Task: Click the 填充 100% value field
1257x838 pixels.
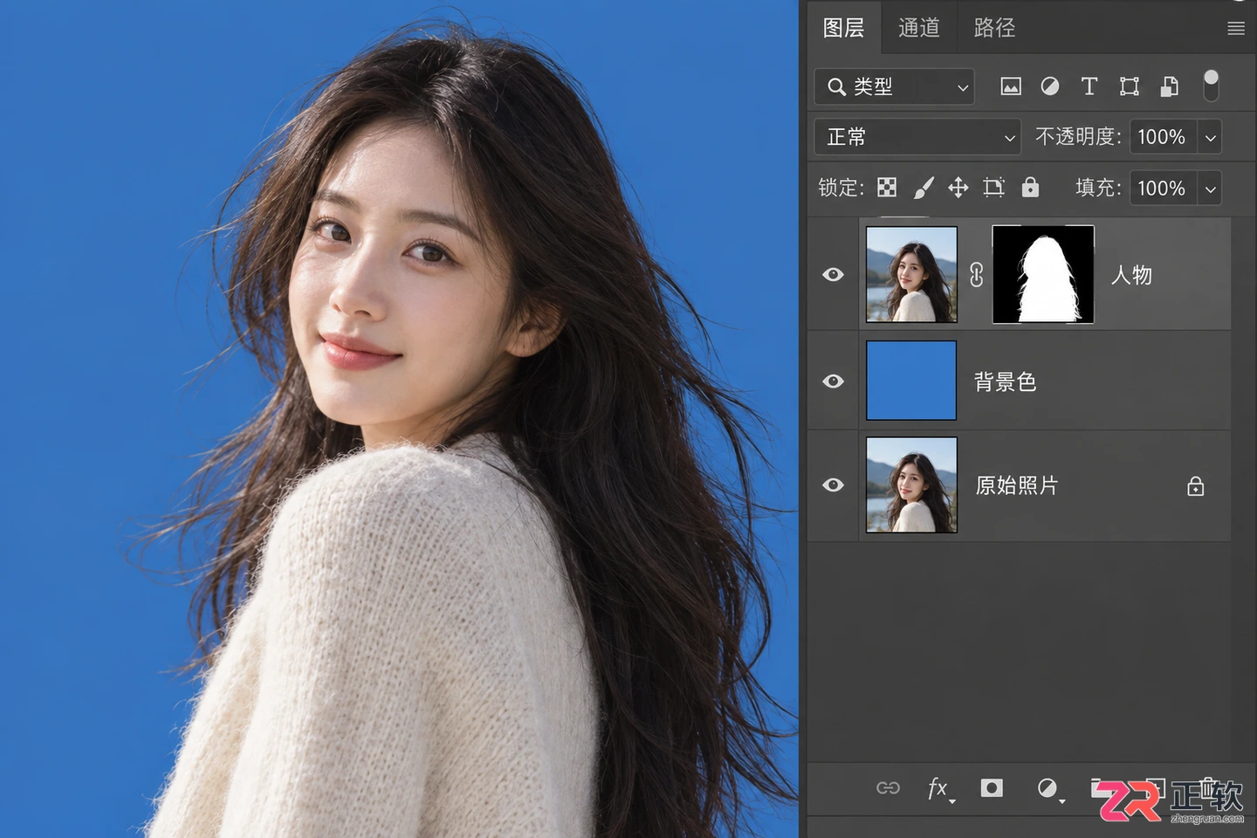Action: pyautogui.click(x=1164, y=188)
